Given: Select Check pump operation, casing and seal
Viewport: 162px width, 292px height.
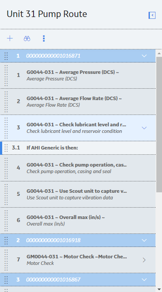Looking at the screenshot, I should (78, 168).
